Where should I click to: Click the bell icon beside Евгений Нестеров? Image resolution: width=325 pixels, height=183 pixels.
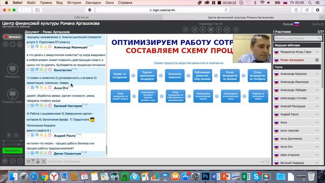41,105
